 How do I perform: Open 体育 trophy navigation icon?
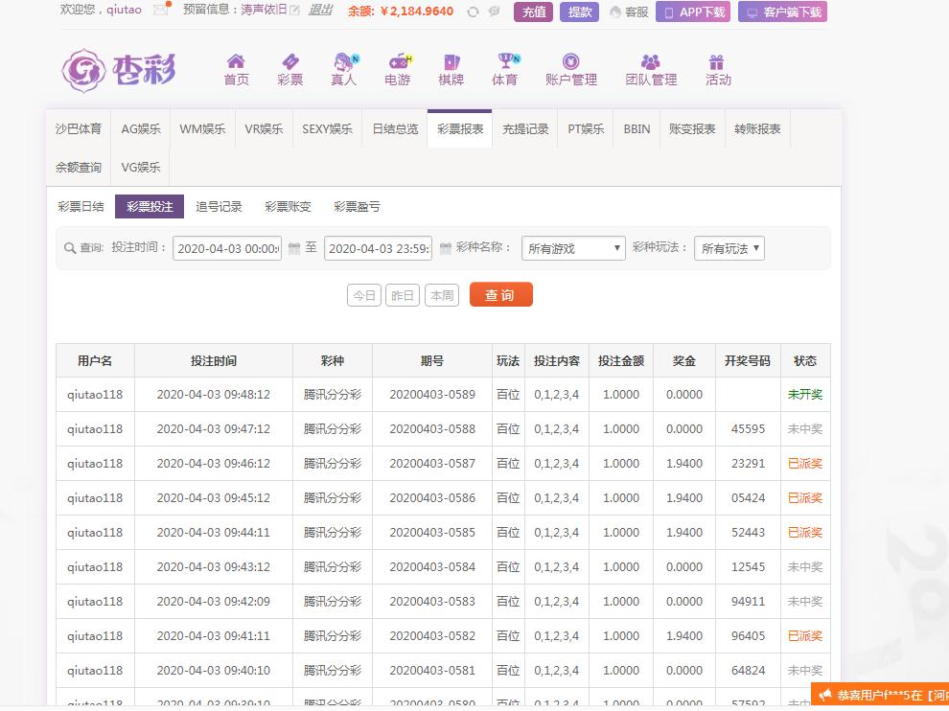[x=505, y=62]
